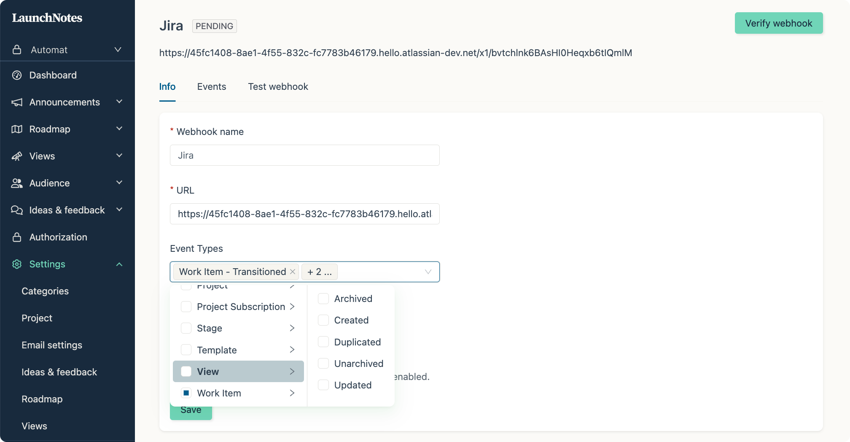Focus the Webhook name input field
The height and width of the screenshot is (442, 850).
tap(305, 155)
